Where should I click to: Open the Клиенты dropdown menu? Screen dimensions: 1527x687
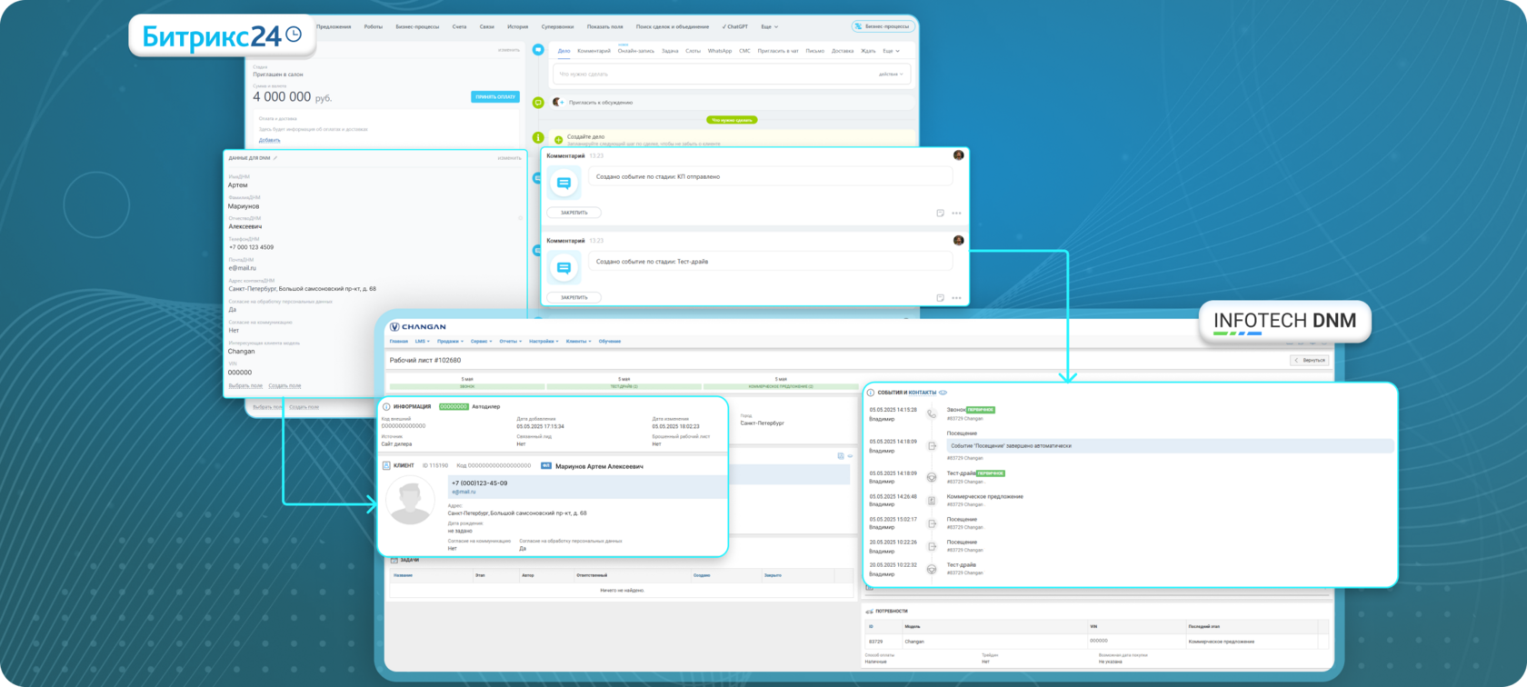point(578,342)
